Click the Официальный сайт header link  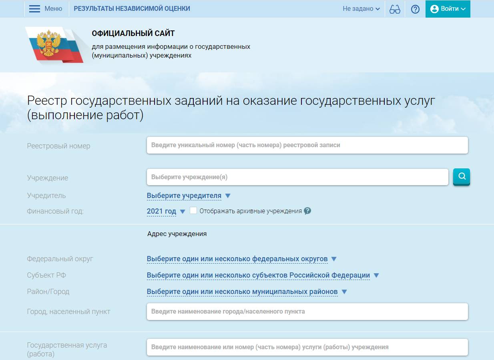pos(133,34)
